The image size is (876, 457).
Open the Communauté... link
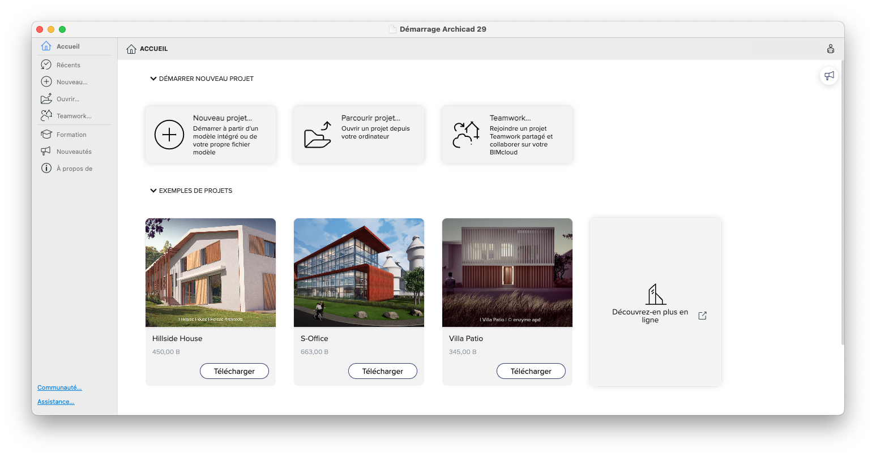pos(59,387)
